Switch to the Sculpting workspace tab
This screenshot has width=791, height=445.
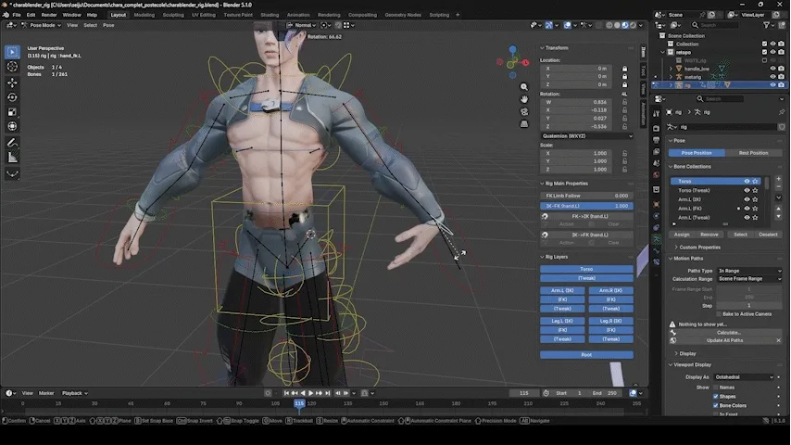click(x=173, y=15)
